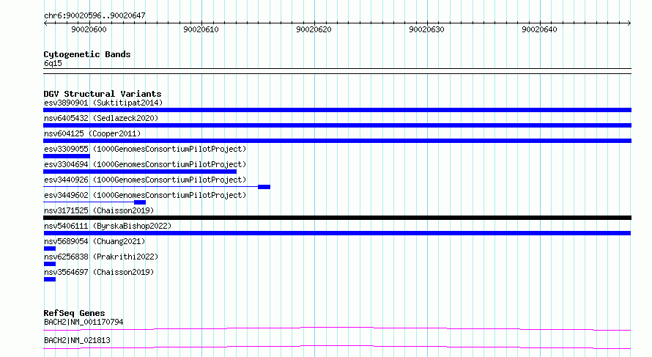This screenshot has width=652, height=357.
Task: Click the RefSeq Genes track title
Action: click(x=74, y=313)
